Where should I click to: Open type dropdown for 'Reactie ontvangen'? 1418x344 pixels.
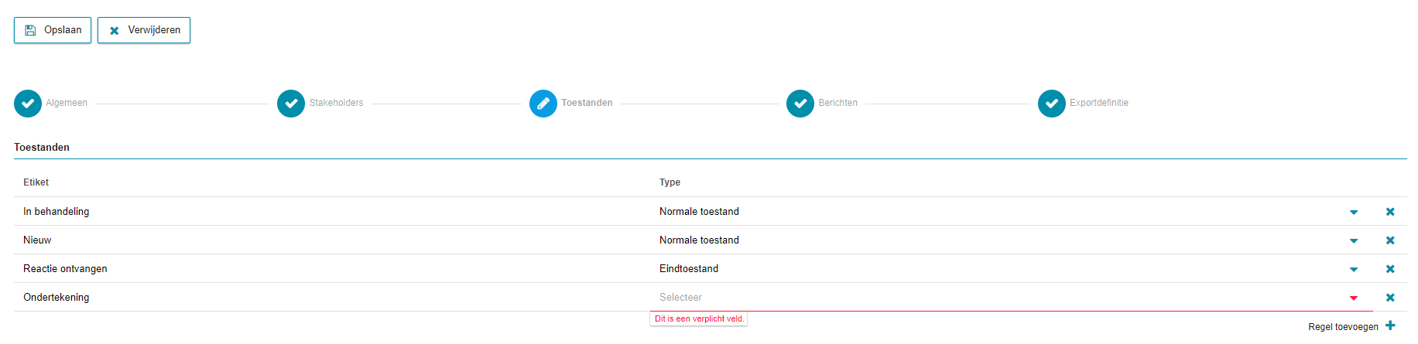point(1354,270)
